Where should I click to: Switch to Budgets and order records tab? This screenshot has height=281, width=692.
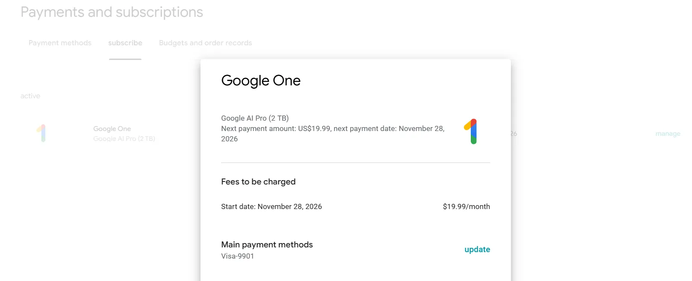[x=205, y=43]
